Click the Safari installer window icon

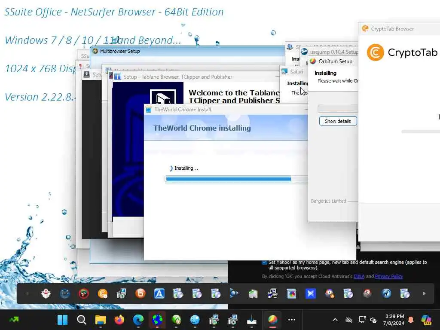pos(284,71)
